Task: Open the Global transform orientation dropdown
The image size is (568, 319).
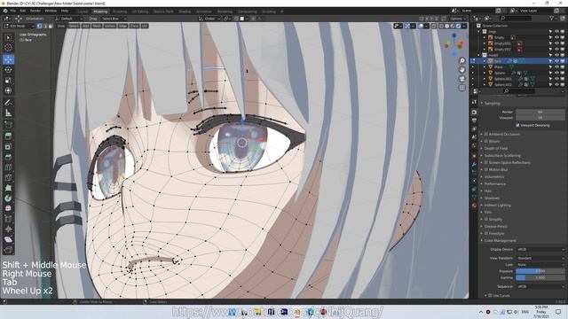Action: [209, 19]
